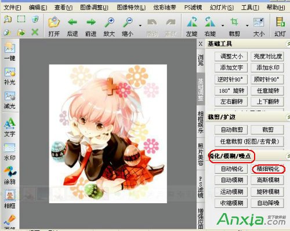Click the 自动降噪 button
The width and height of the screenshot is (290, 231).
pos(267,203)
